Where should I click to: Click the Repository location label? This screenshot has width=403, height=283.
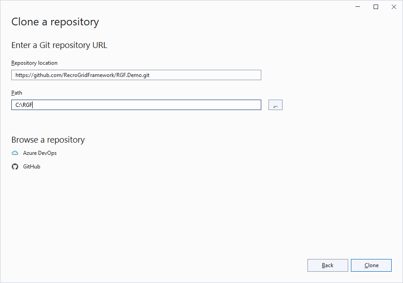click(x=34, y=63)
